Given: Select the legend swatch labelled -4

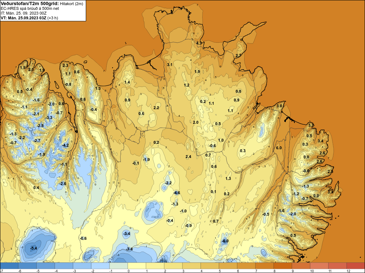Looking at the screenshot, I should tap(64, 266).
